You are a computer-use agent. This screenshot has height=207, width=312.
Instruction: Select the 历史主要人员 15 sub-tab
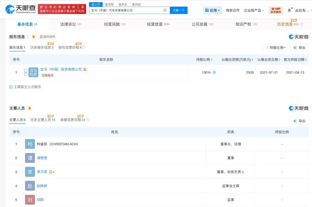point(43,120)
